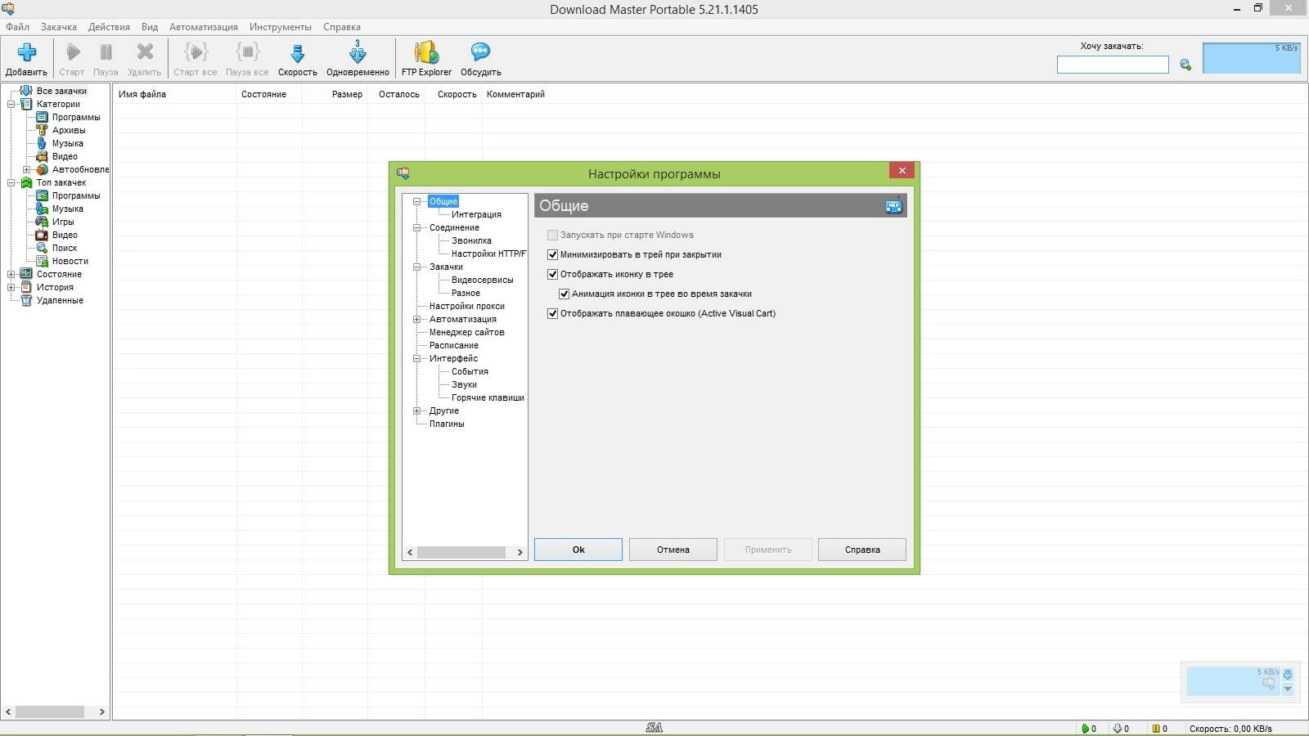
Task: Click the Удалить toolbar icon
Action: 145,53
